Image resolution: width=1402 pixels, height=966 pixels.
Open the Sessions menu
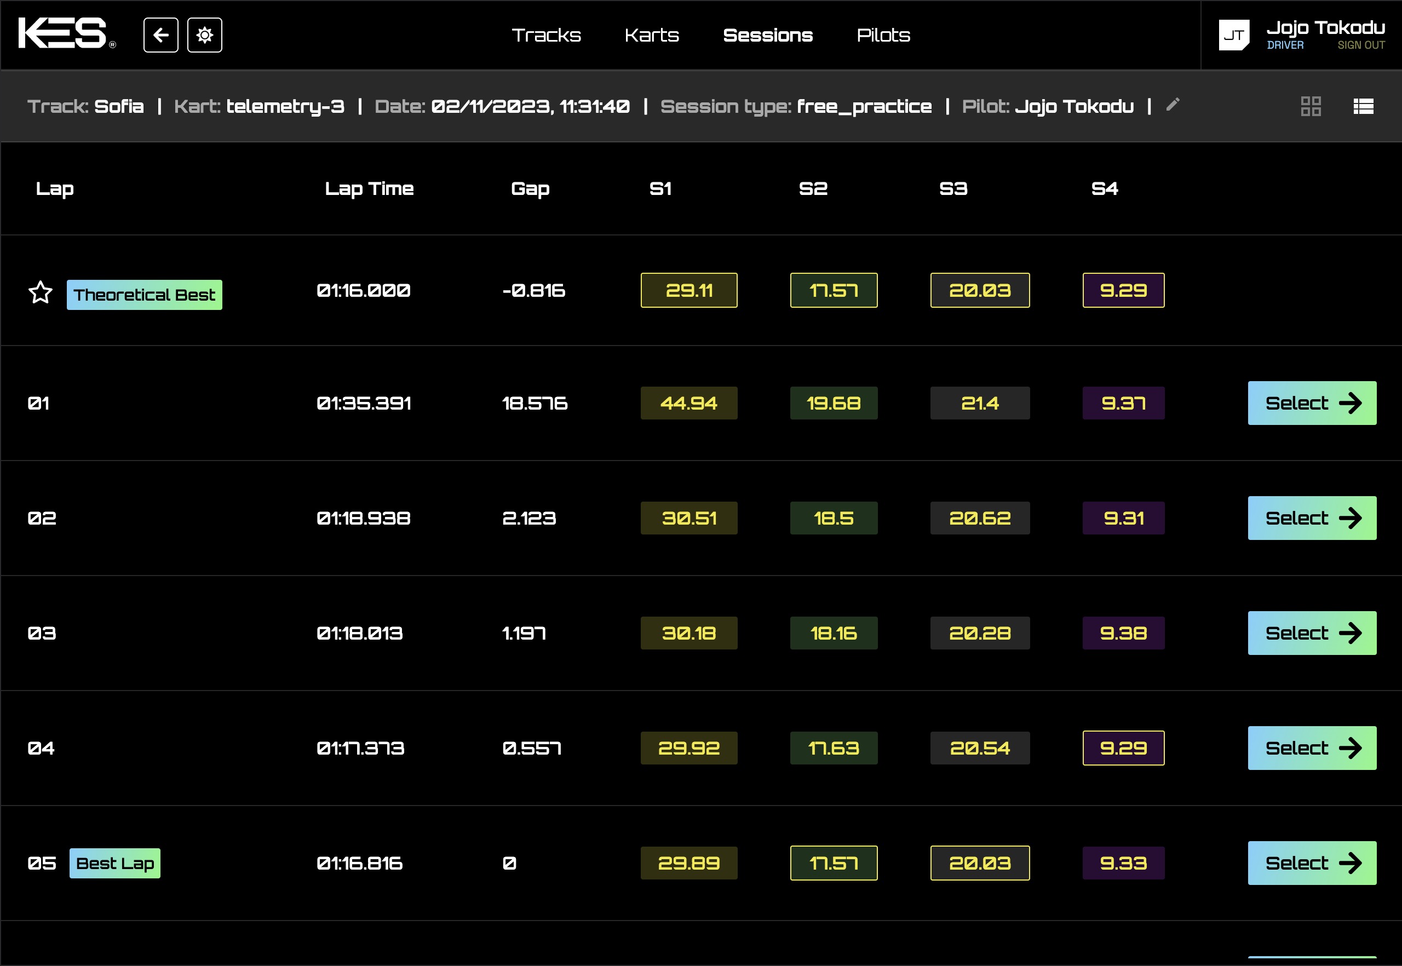(768, 35)
